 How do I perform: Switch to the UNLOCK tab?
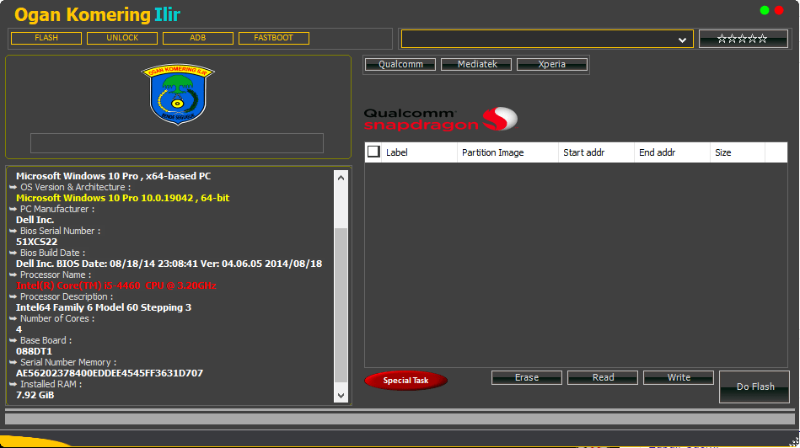coord(122,38)
